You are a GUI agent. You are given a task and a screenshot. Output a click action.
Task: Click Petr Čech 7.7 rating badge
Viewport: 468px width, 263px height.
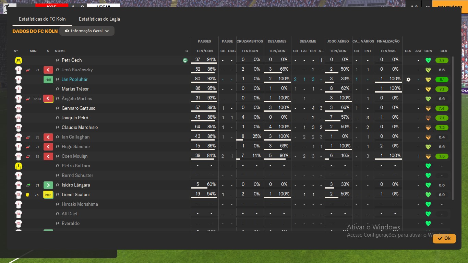pos(442,60)
